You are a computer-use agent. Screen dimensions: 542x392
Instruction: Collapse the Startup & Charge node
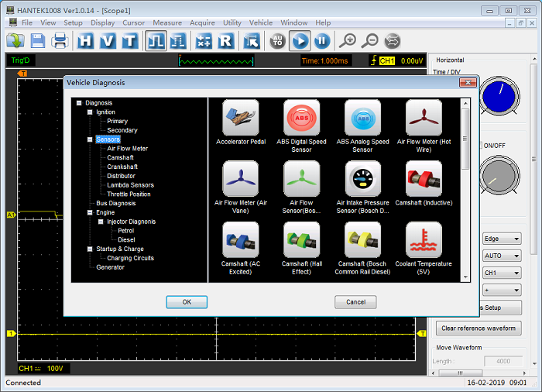[x=90, y=249]
